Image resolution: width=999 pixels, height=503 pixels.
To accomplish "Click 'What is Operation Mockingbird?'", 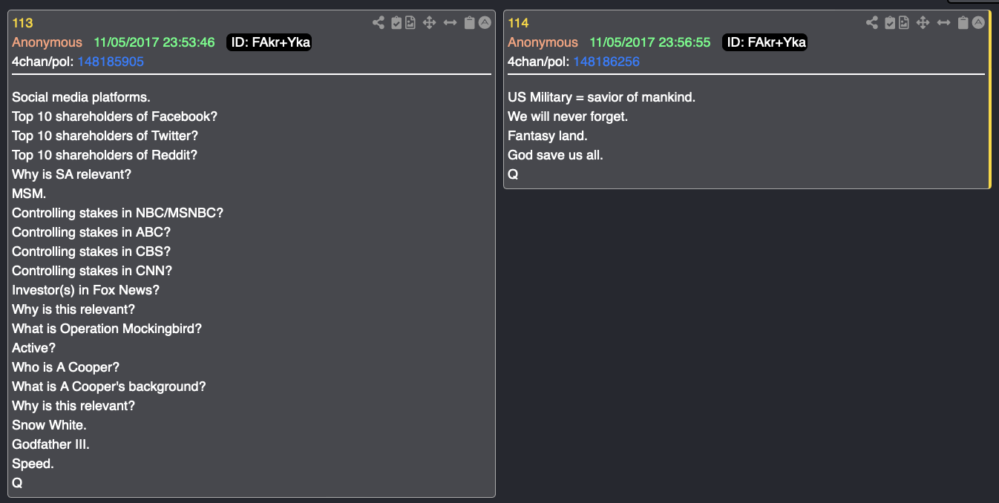I will (x=107, y=329).
